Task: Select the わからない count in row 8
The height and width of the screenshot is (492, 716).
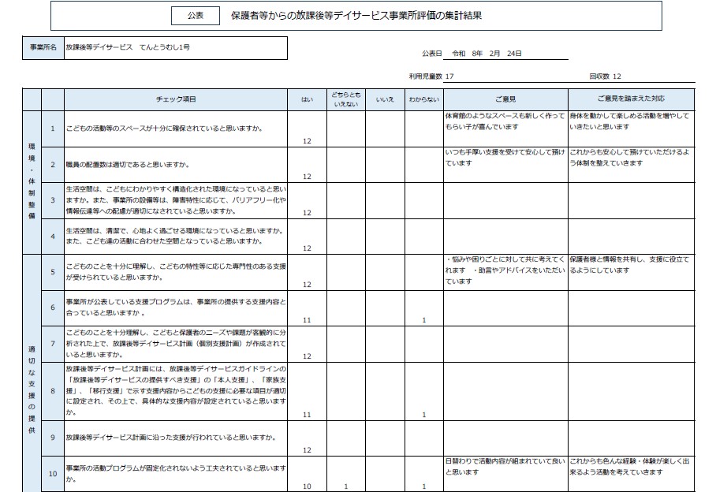Action: click(x=423, y=414)
